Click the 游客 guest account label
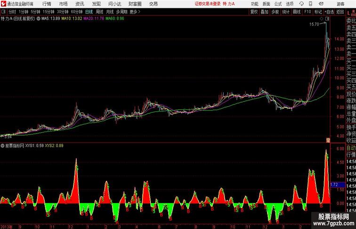This screenshot has height=229, width=356. click(340, 4)
